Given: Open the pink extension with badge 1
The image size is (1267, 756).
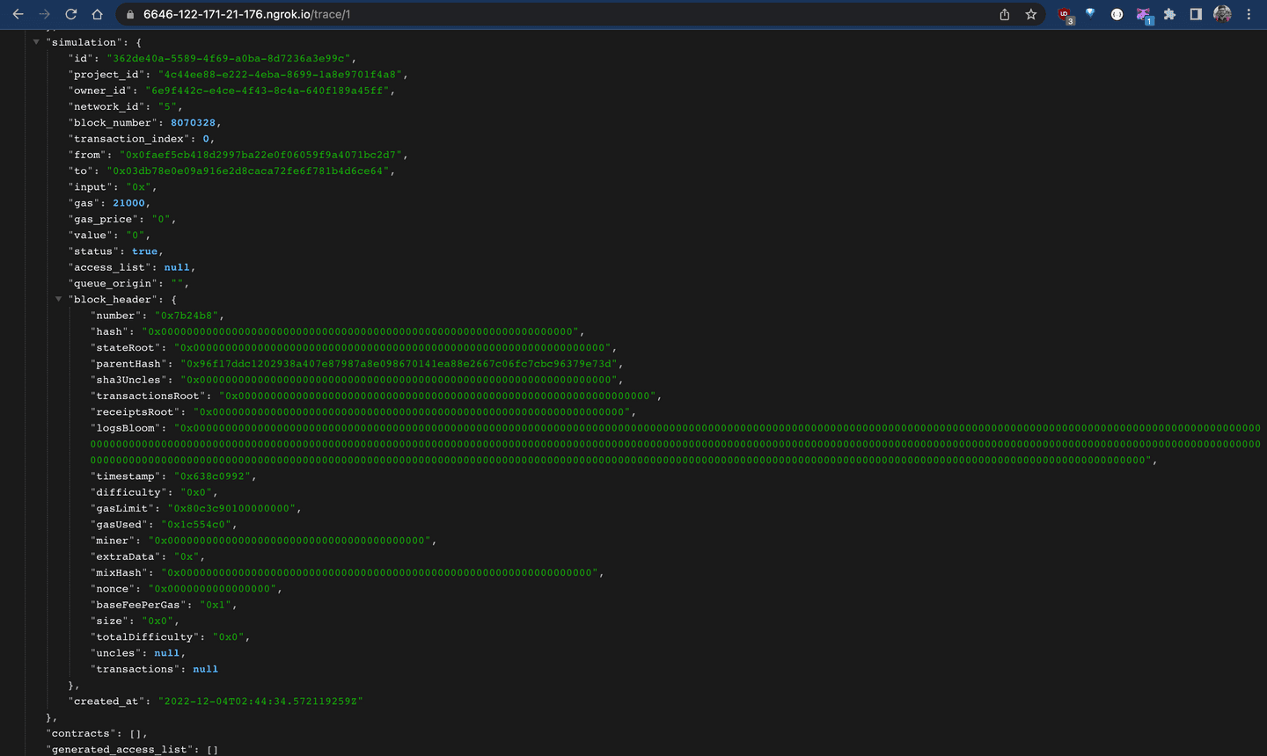Looking at the screenshot, I should pos(1144,15).
